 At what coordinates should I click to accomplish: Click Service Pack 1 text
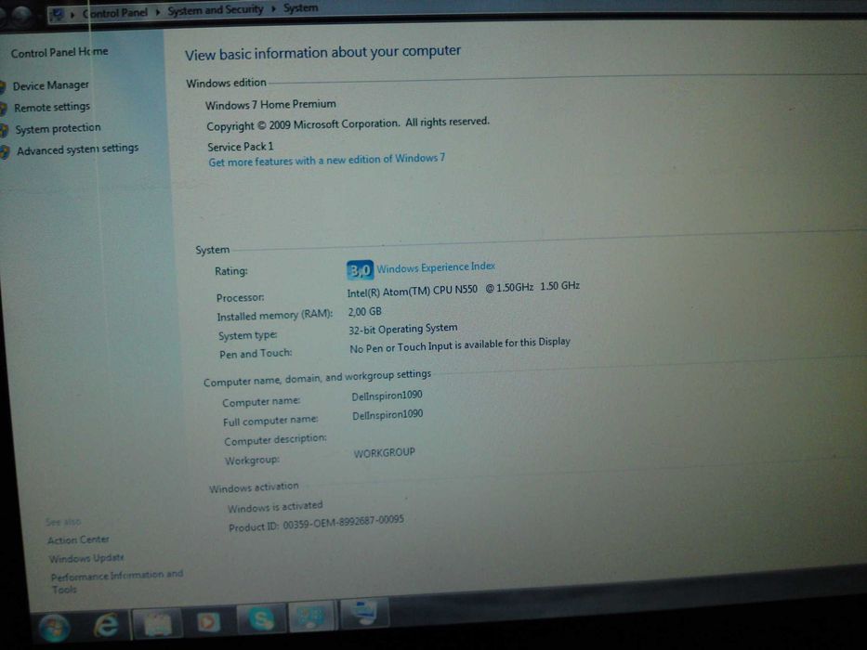[240, 147]
